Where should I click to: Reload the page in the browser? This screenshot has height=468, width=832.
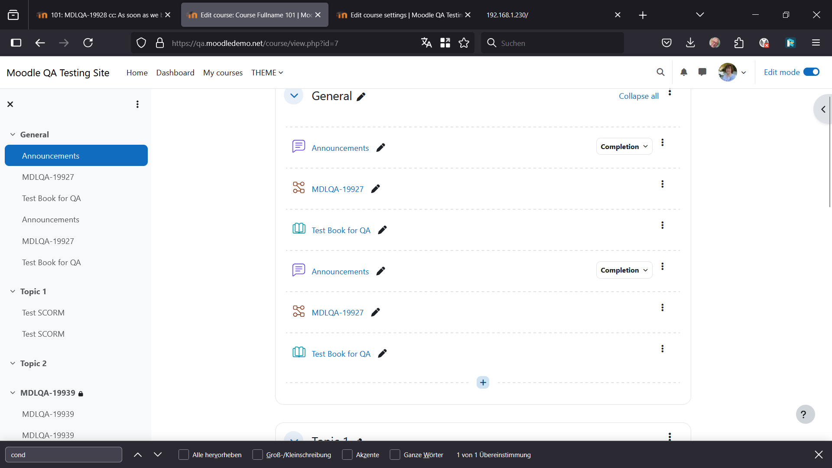(x=88, y=43)
